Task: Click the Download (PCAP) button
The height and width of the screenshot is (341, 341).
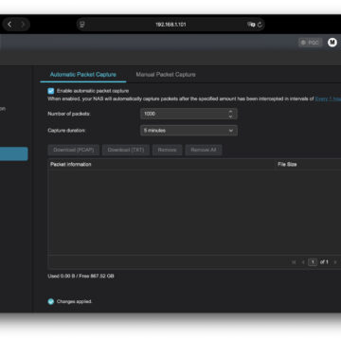Action: click(74, 150)
